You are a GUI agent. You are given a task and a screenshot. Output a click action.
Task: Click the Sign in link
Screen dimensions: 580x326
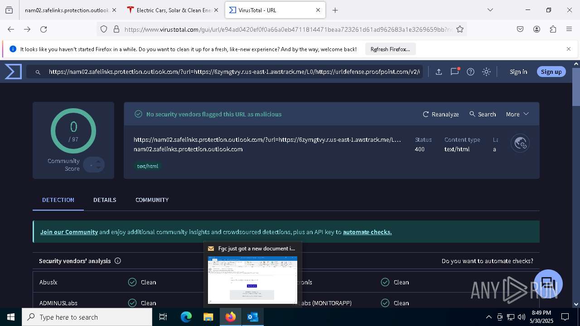[518, 72]
